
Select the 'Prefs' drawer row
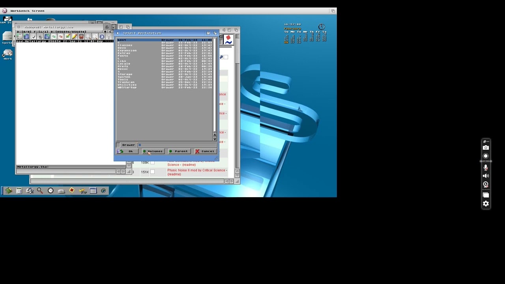point(165,66)
